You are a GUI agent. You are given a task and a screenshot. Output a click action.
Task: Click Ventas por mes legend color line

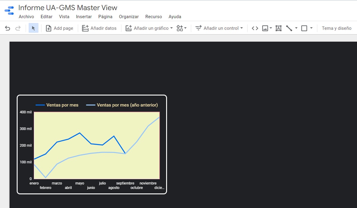coord(40,105)
